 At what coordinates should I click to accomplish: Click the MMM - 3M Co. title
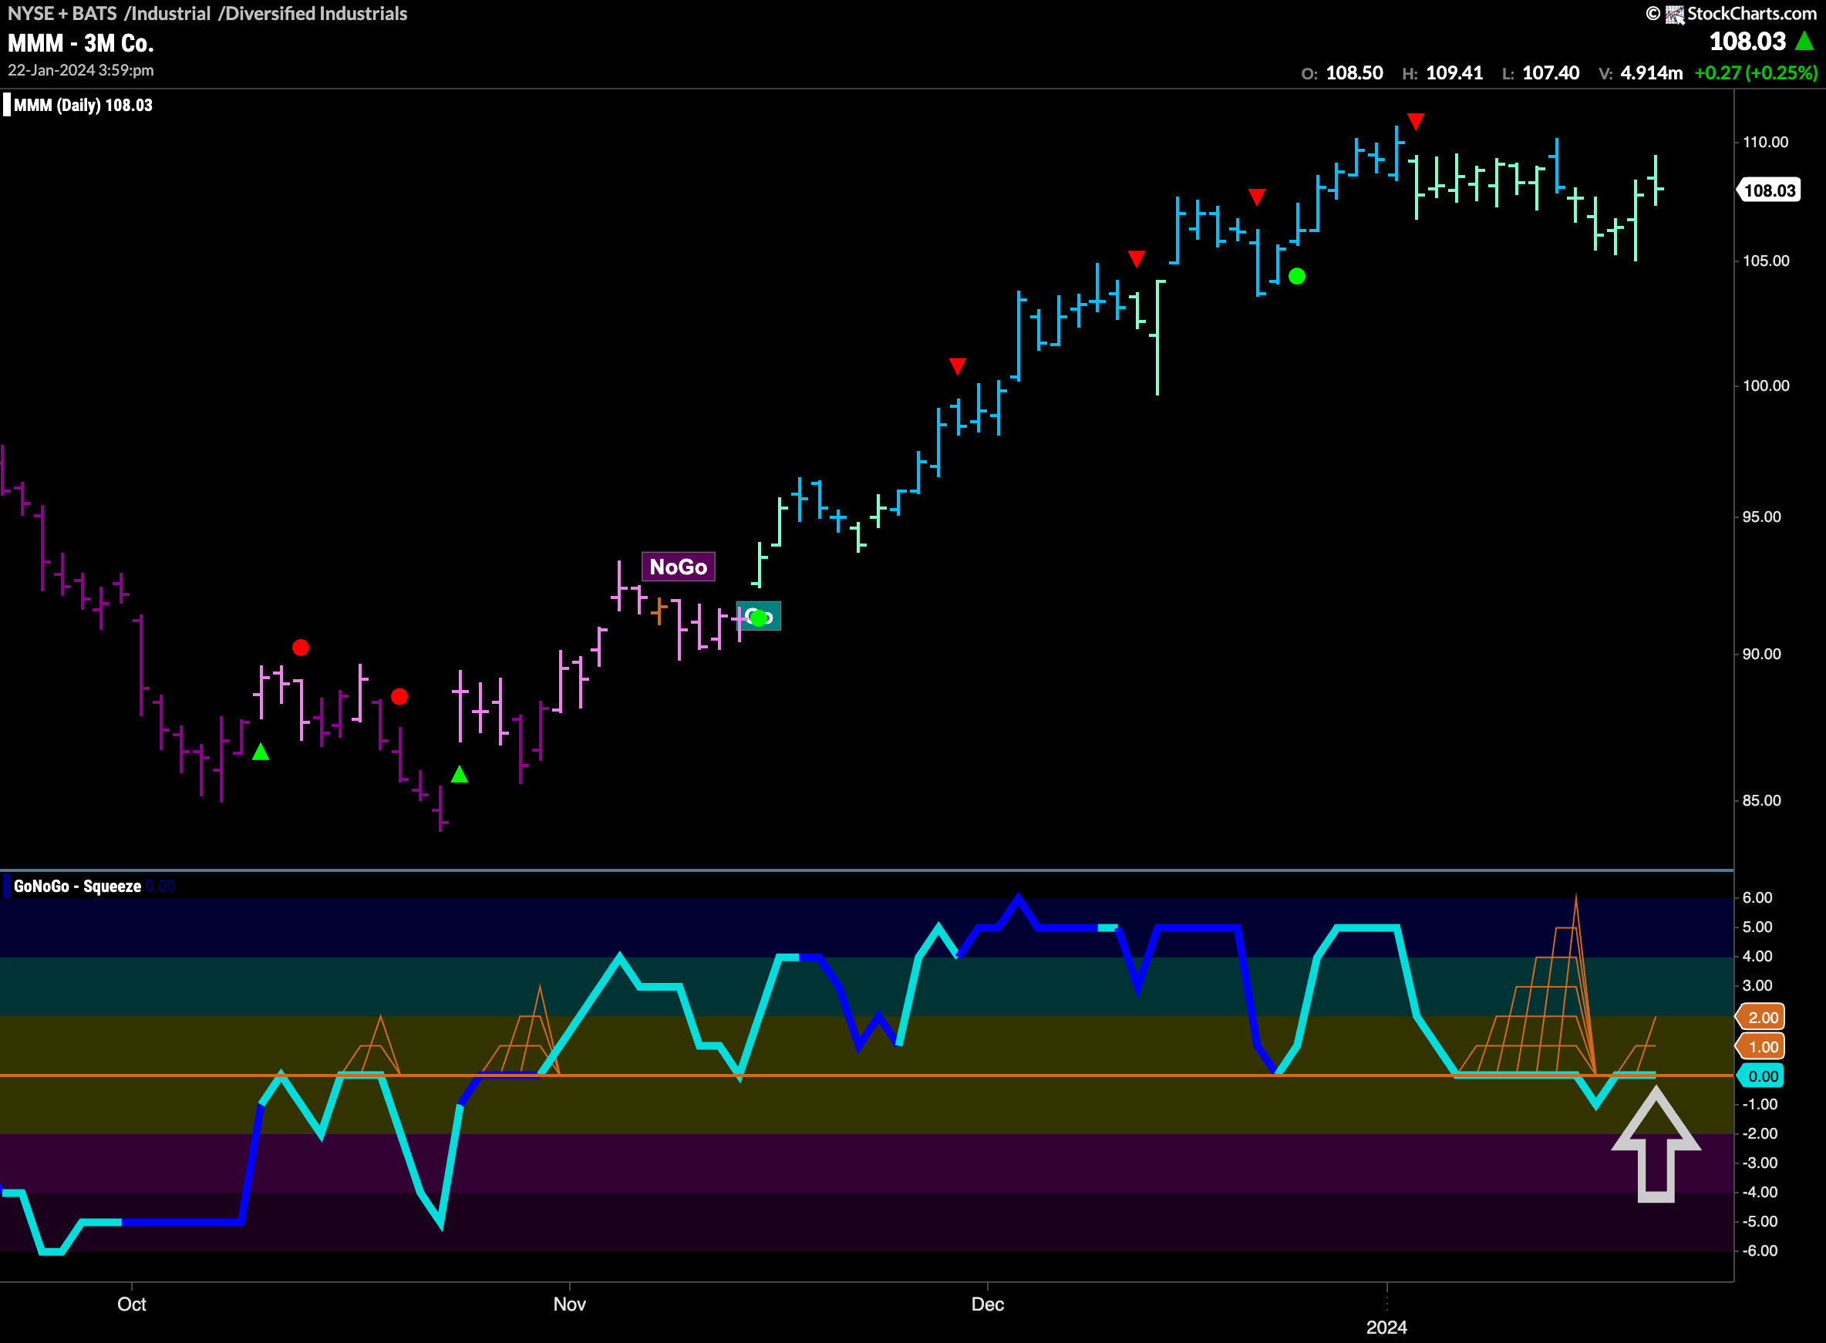click(81, 43)
